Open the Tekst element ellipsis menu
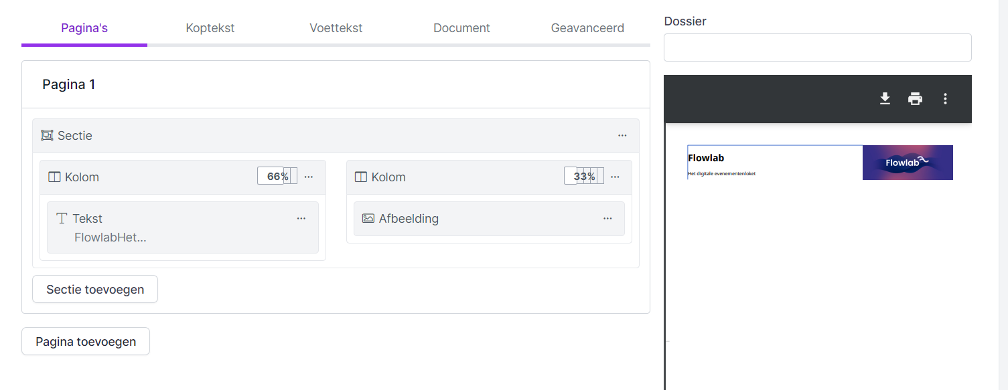The width and height of the screenshot is (1008, 390). tap(301, 219)
